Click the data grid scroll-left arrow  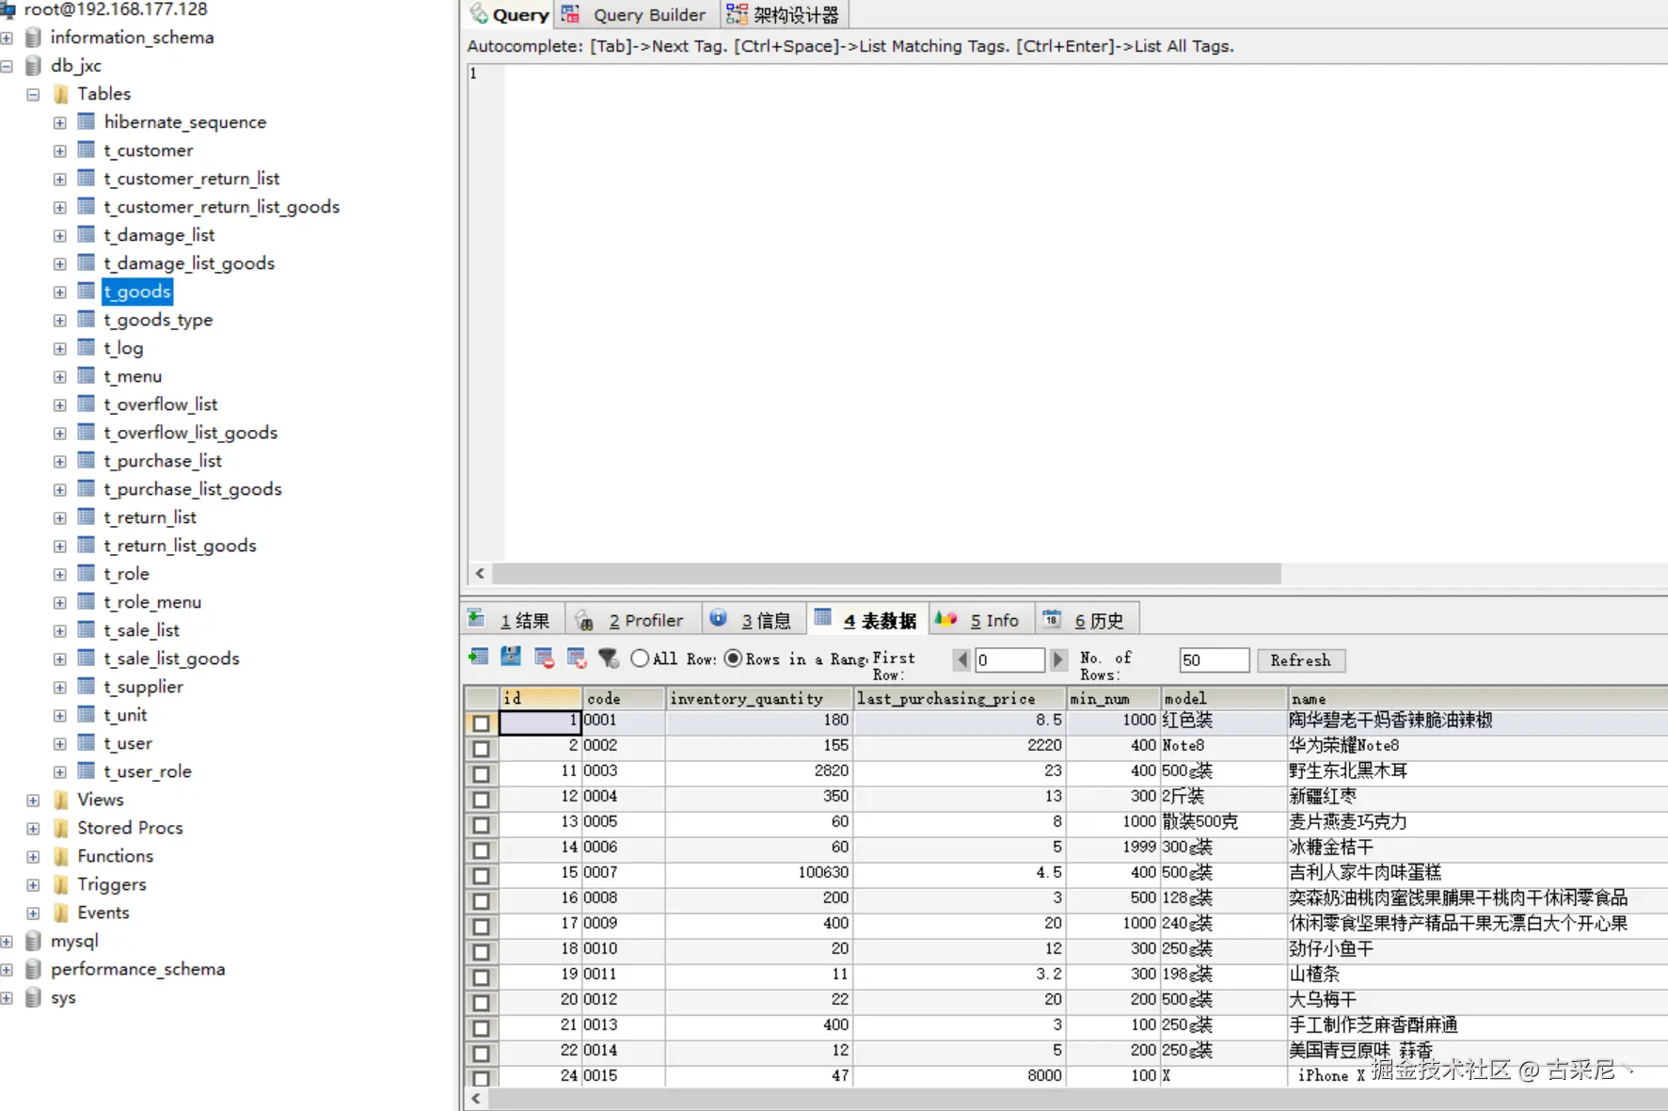[477, 1098]
